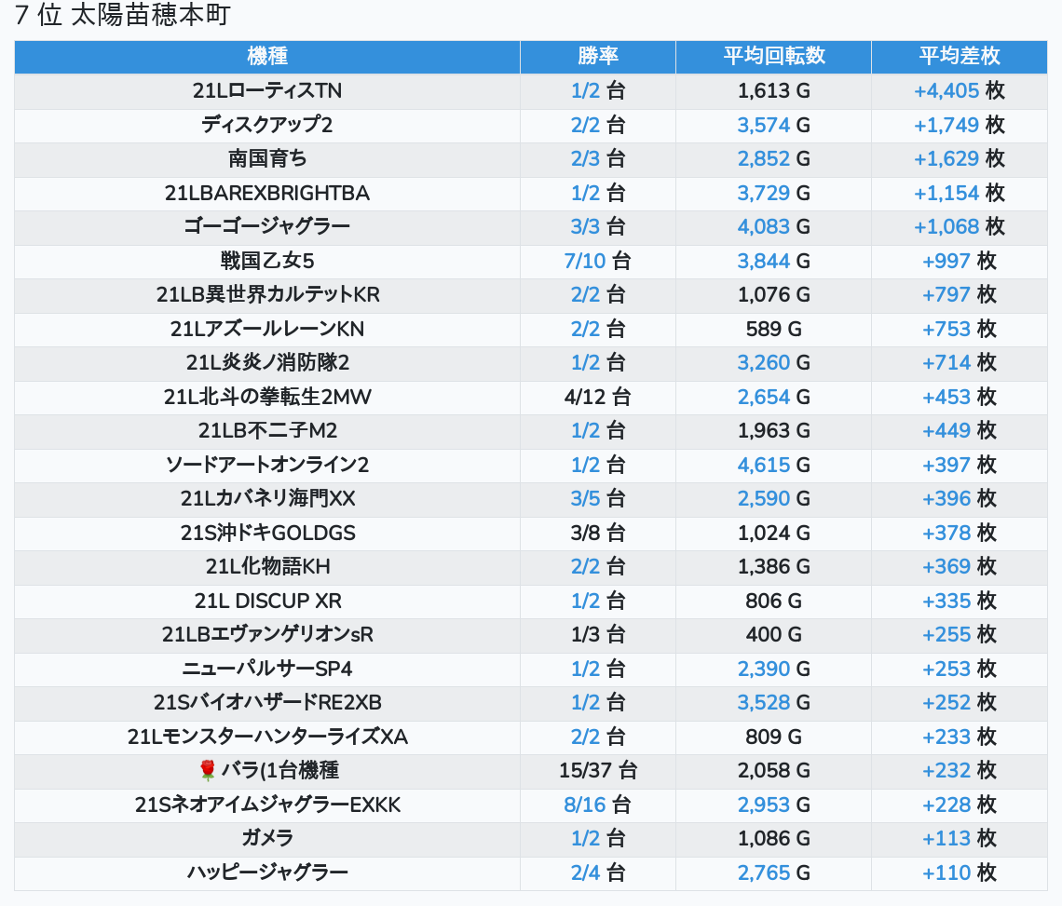Click the 平均差枚 column header
Screen dimensions: 1062x906
pyautogui.click(x=959, y=56)
